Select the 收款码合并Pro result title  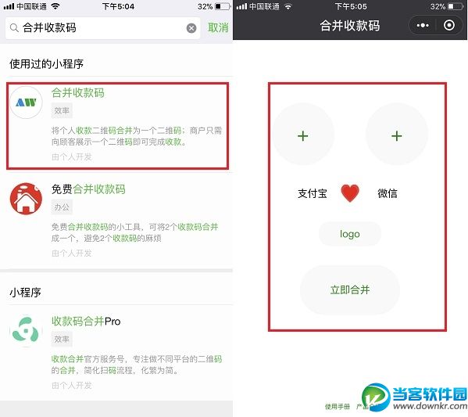pos(86,321)
